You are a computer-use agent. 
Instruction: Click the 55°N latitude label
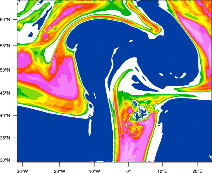coord(5,46)
